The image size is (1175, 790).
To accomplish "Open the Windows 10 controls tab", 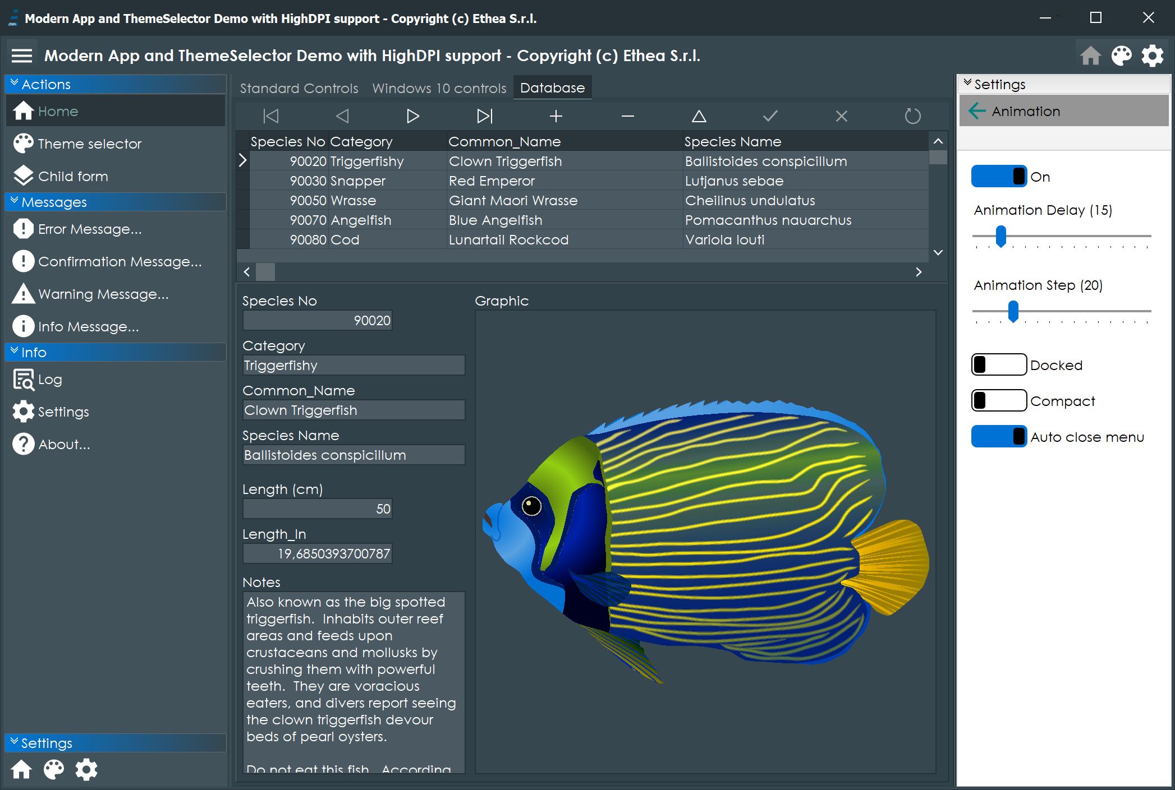I will pyautogui.click(x=439, y=88).
